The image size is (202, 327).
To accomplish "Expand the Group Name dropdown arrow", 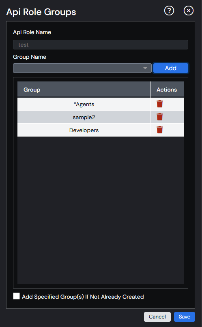I will 145,68.
